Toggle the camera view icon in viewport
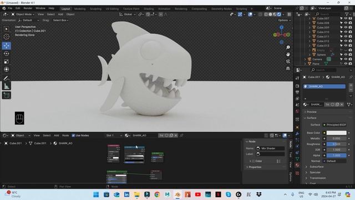The height and width of the screenshot is (200, 355). [x=288, y=62]
